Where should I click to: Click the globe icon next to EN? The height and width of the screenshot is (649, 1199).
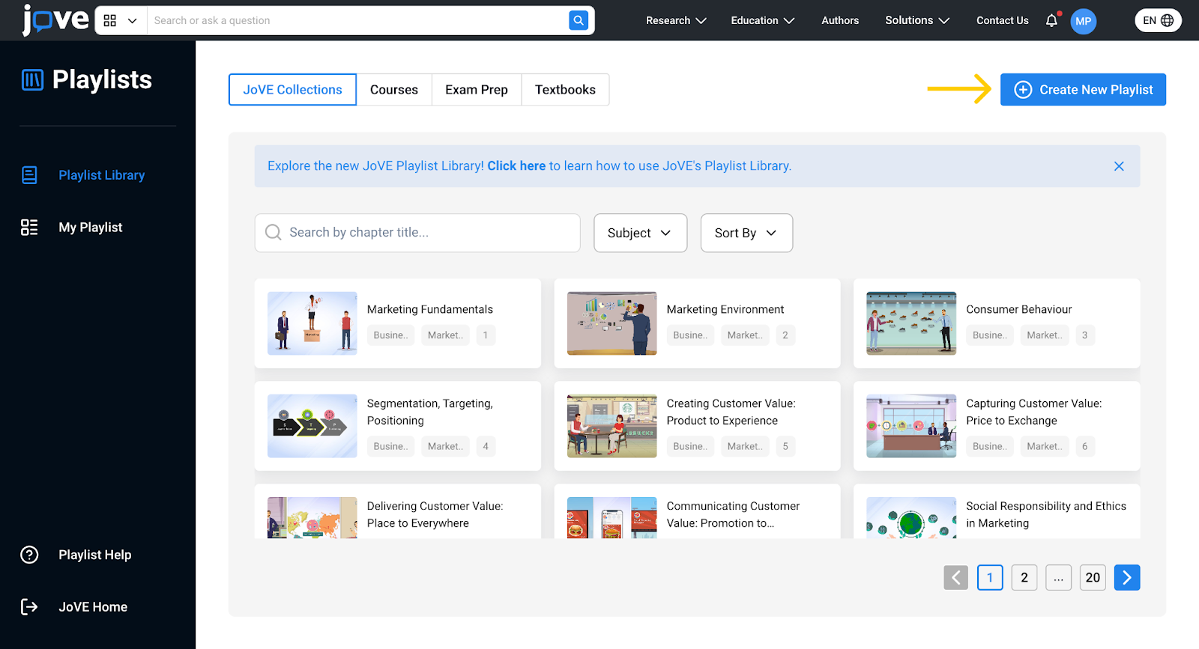(1168, 21)
